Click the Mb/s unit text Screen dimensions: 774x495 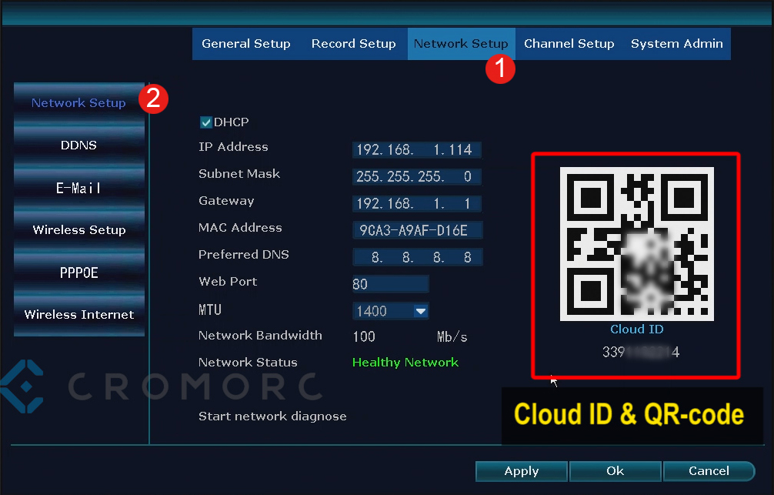452,337
